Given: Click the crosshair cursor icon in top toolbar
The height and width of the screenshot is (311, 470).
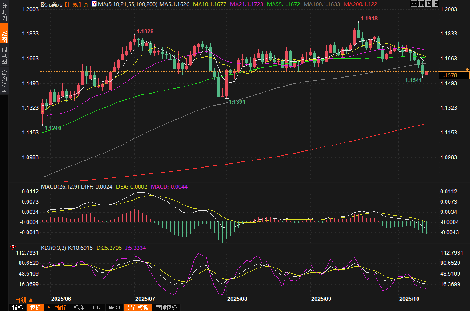Looking at the screenshot, I should pos(414,4).
